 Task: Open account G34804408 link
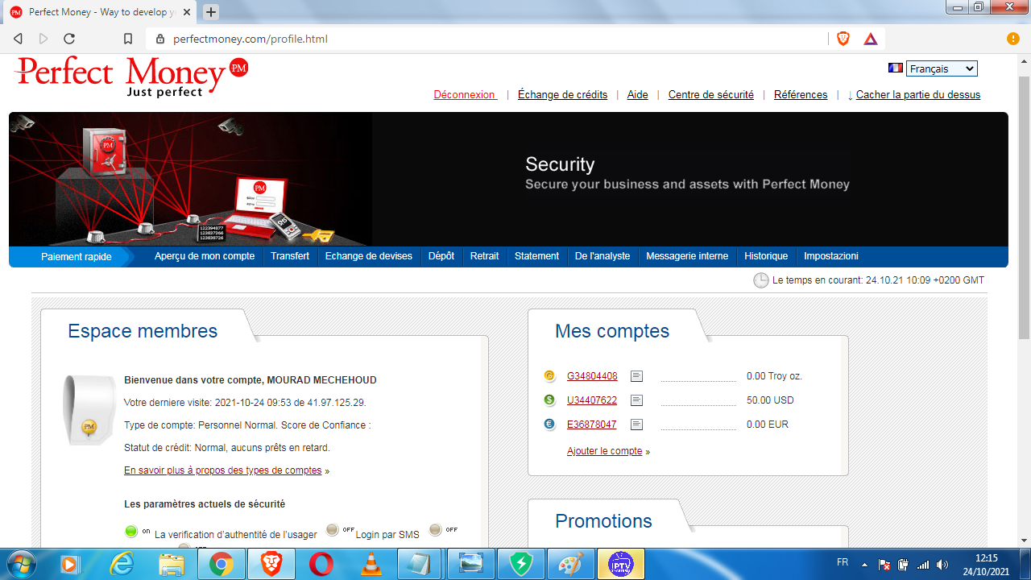pyautogui.click(x=592, y=376)
